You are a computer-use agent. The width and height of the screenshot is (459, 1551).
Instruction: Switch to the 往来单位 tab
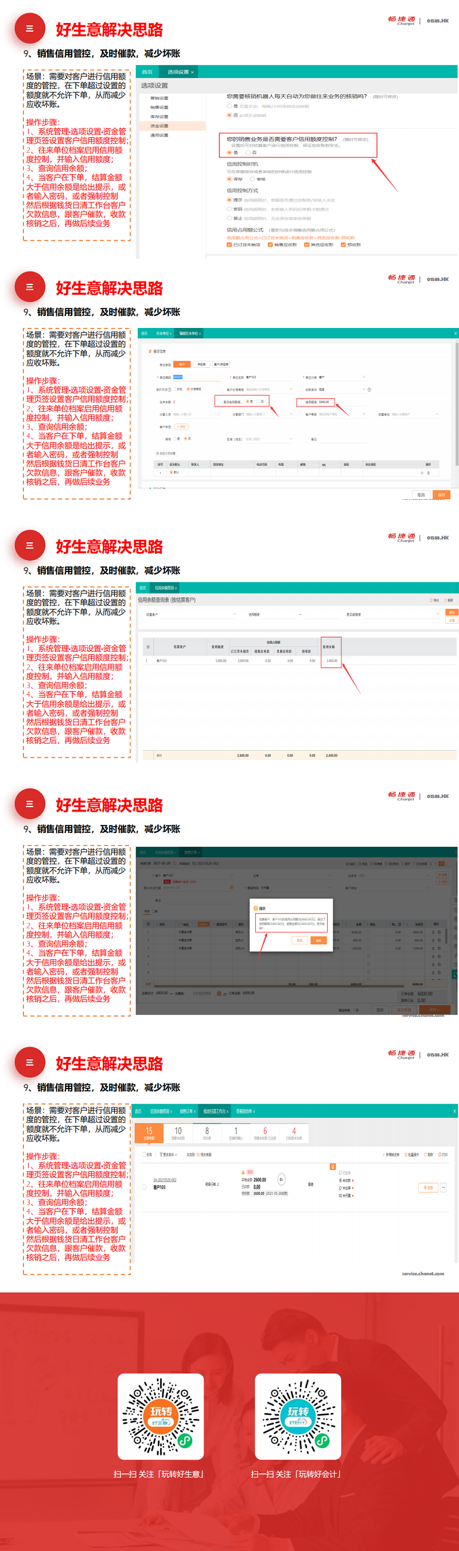162,333
